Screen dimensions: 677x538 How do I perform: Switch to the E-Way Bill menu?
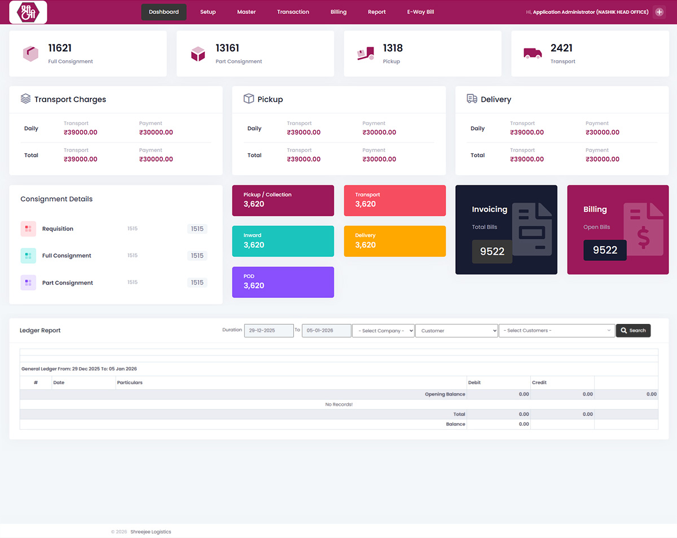pos(420,11)
